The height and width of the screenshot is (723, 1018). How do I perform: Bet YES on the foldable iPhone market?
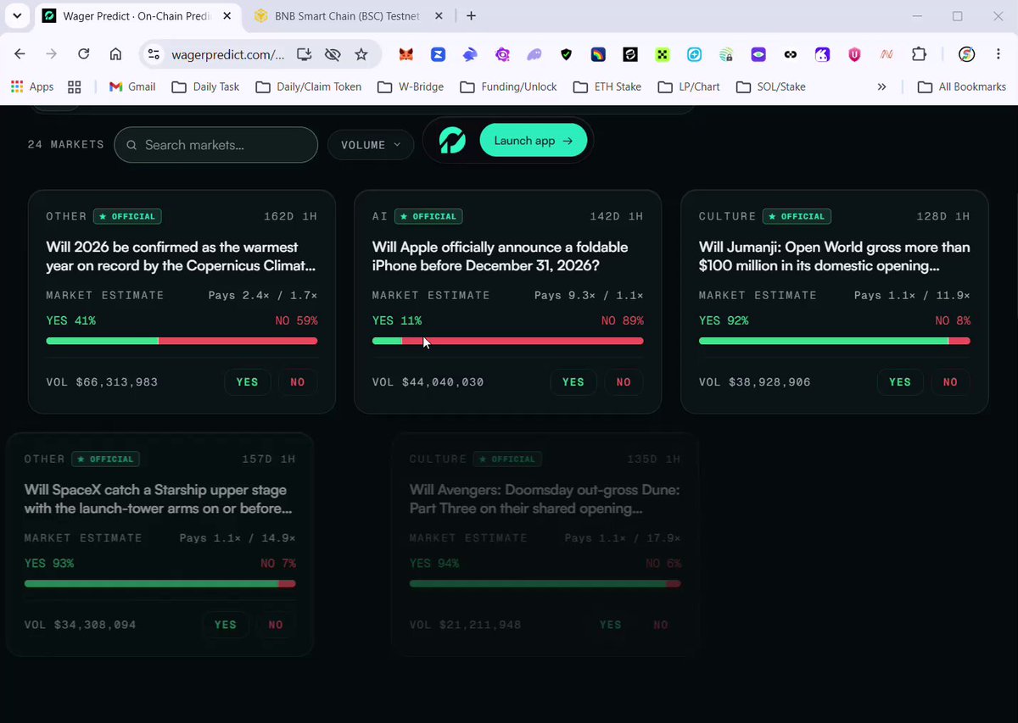[x=573, y=382]
